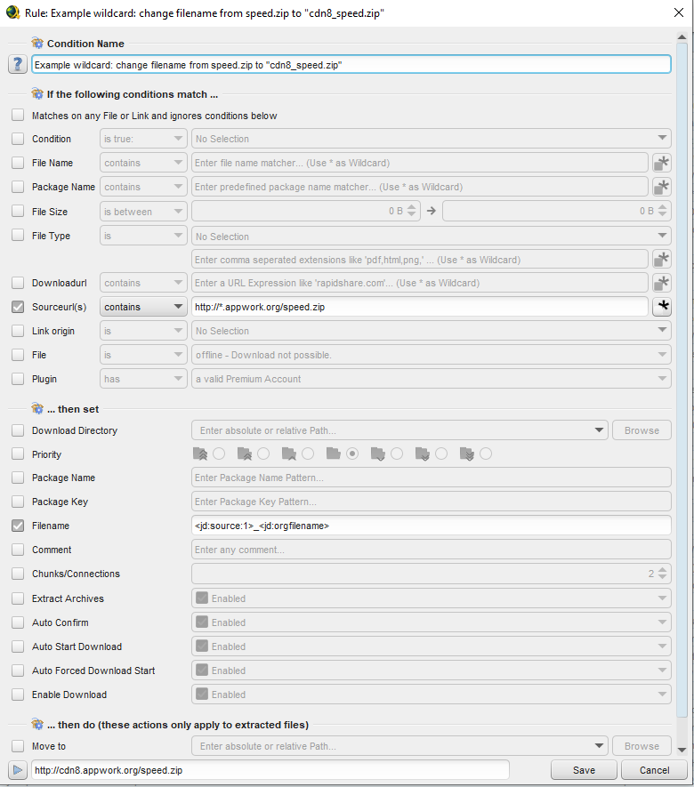Screen dimensions: 694x787
Task: Click the wildcard asterisk icon for file extensions
Action: coord(661,259)
